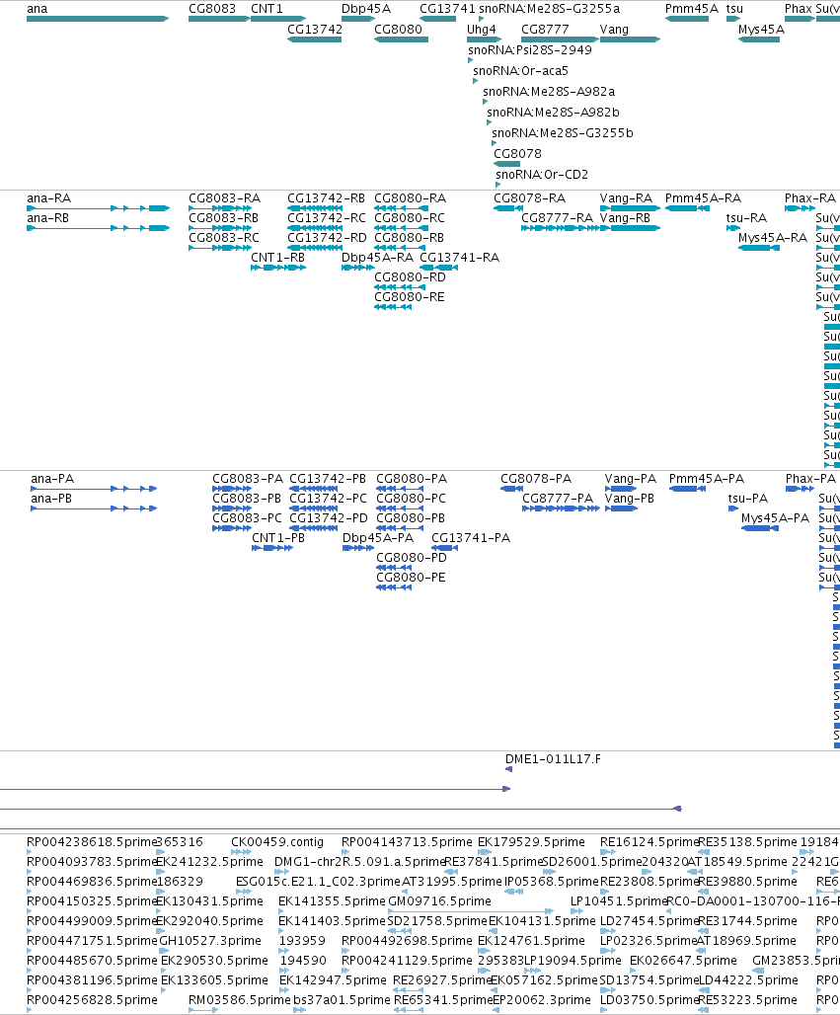The image size is (840, 1015).
Task: Click the Pmm45A gene label
Action: click(692, 9)
